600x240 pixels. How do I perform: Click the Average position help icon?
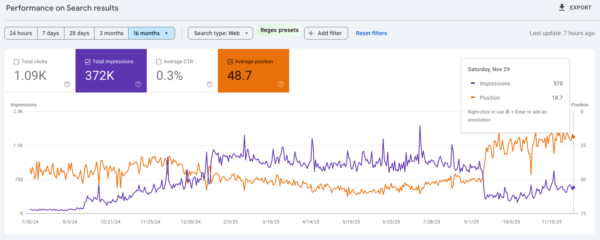click(x=280, y=84)
